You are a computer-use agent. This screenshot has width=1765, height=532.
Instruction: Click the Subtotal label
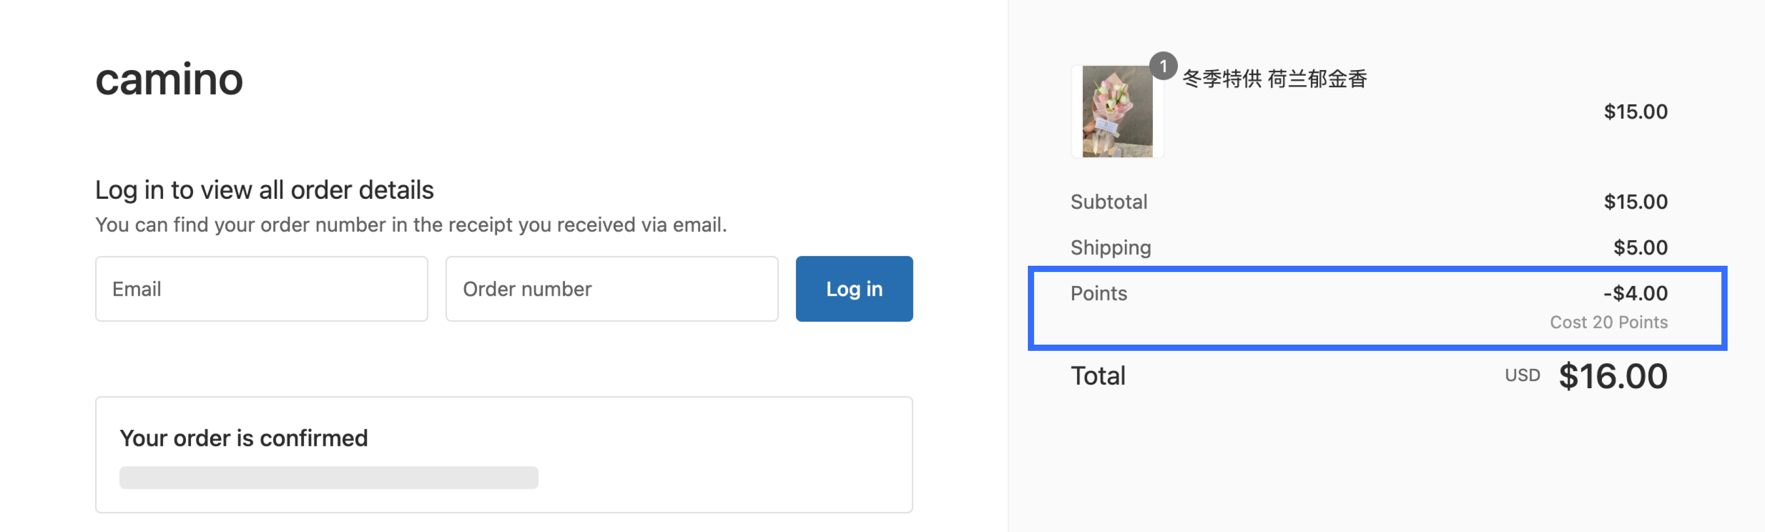1109,202
